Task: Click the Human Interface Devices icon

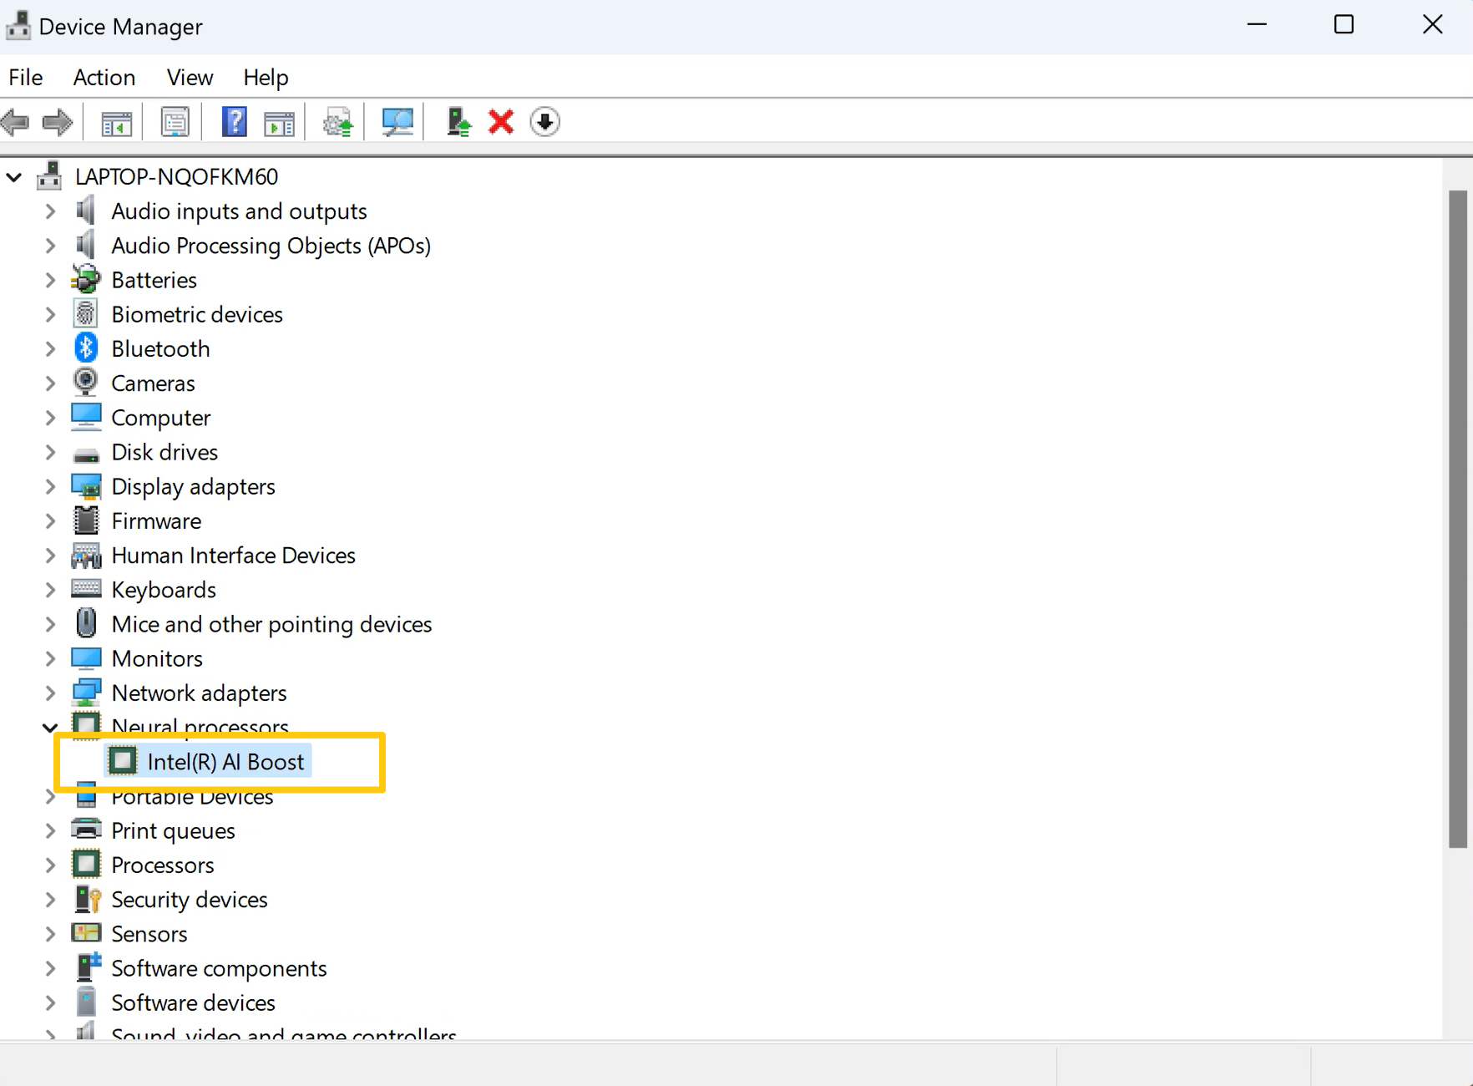Action: point(86,555)
